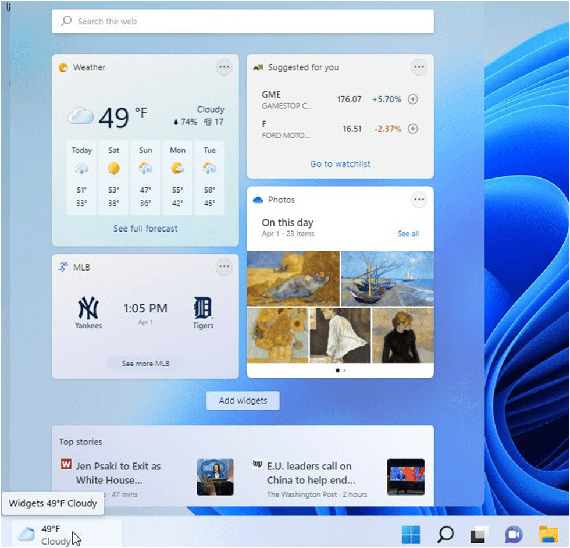Click the Windows Start button

point(411,535)
